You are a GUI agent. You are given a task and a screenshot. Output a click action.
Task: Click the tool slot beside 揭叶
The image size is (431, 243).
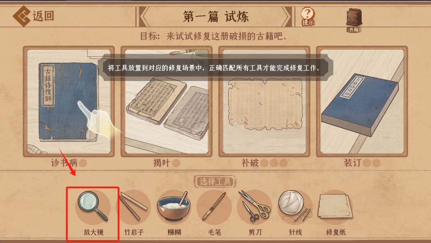[x=176, y=163]
